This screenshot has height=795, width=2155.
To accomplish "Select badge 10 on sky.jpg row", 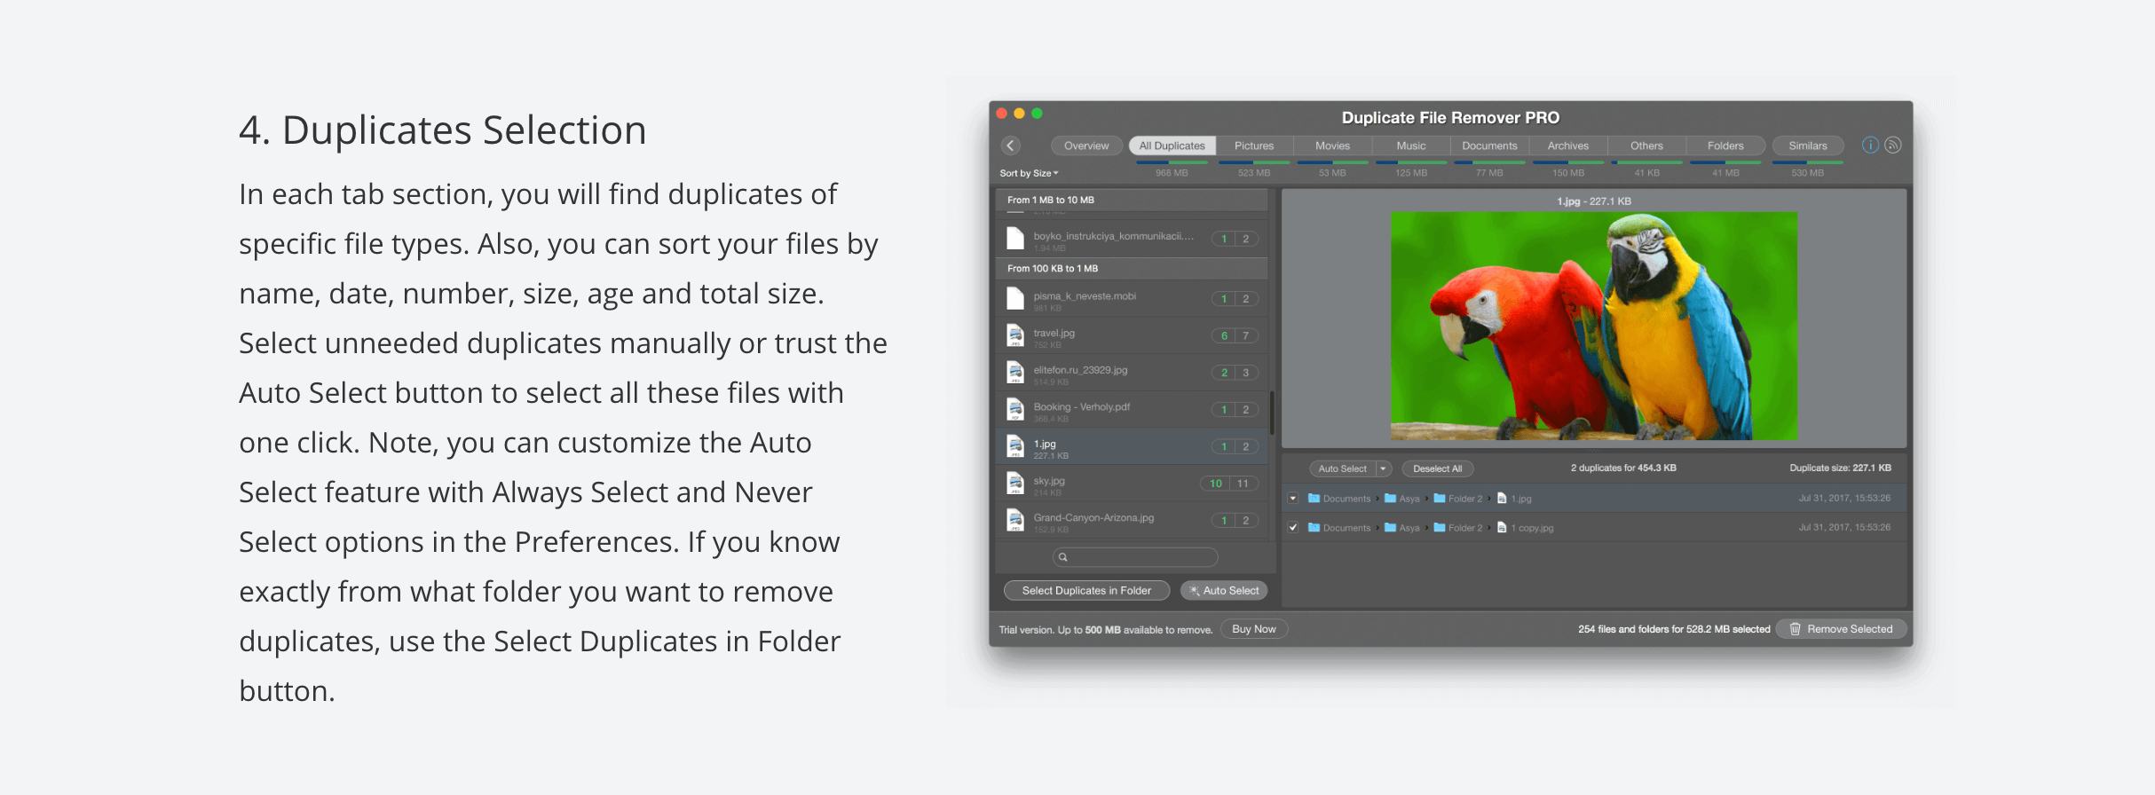I will click(1216, 484).
